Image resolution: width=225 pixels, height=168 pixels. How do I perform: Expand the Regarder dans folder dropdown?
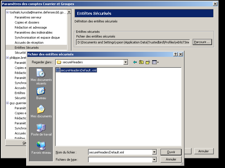(126, 62)
